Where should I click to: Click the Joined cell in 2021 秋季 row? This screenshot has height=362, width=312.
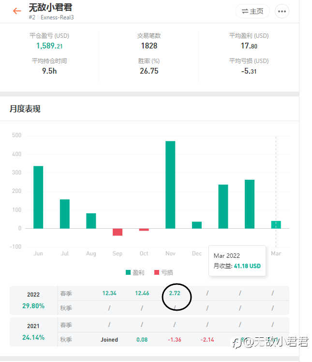[x=109, y=340]
